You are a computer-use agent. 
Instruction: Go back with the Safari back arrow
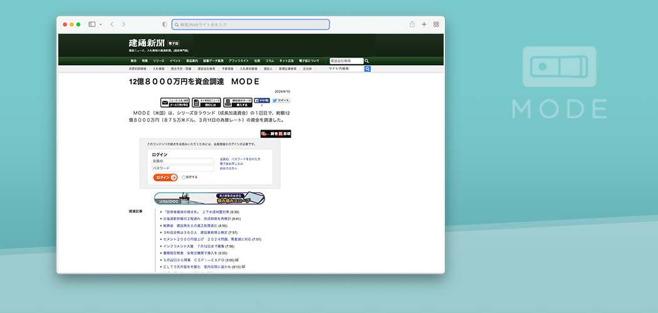tap(112, 24)
